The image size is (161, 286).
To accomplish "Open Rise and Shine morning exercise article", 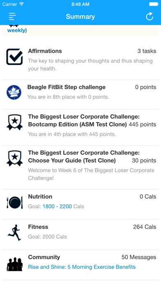I will point(82,267).
